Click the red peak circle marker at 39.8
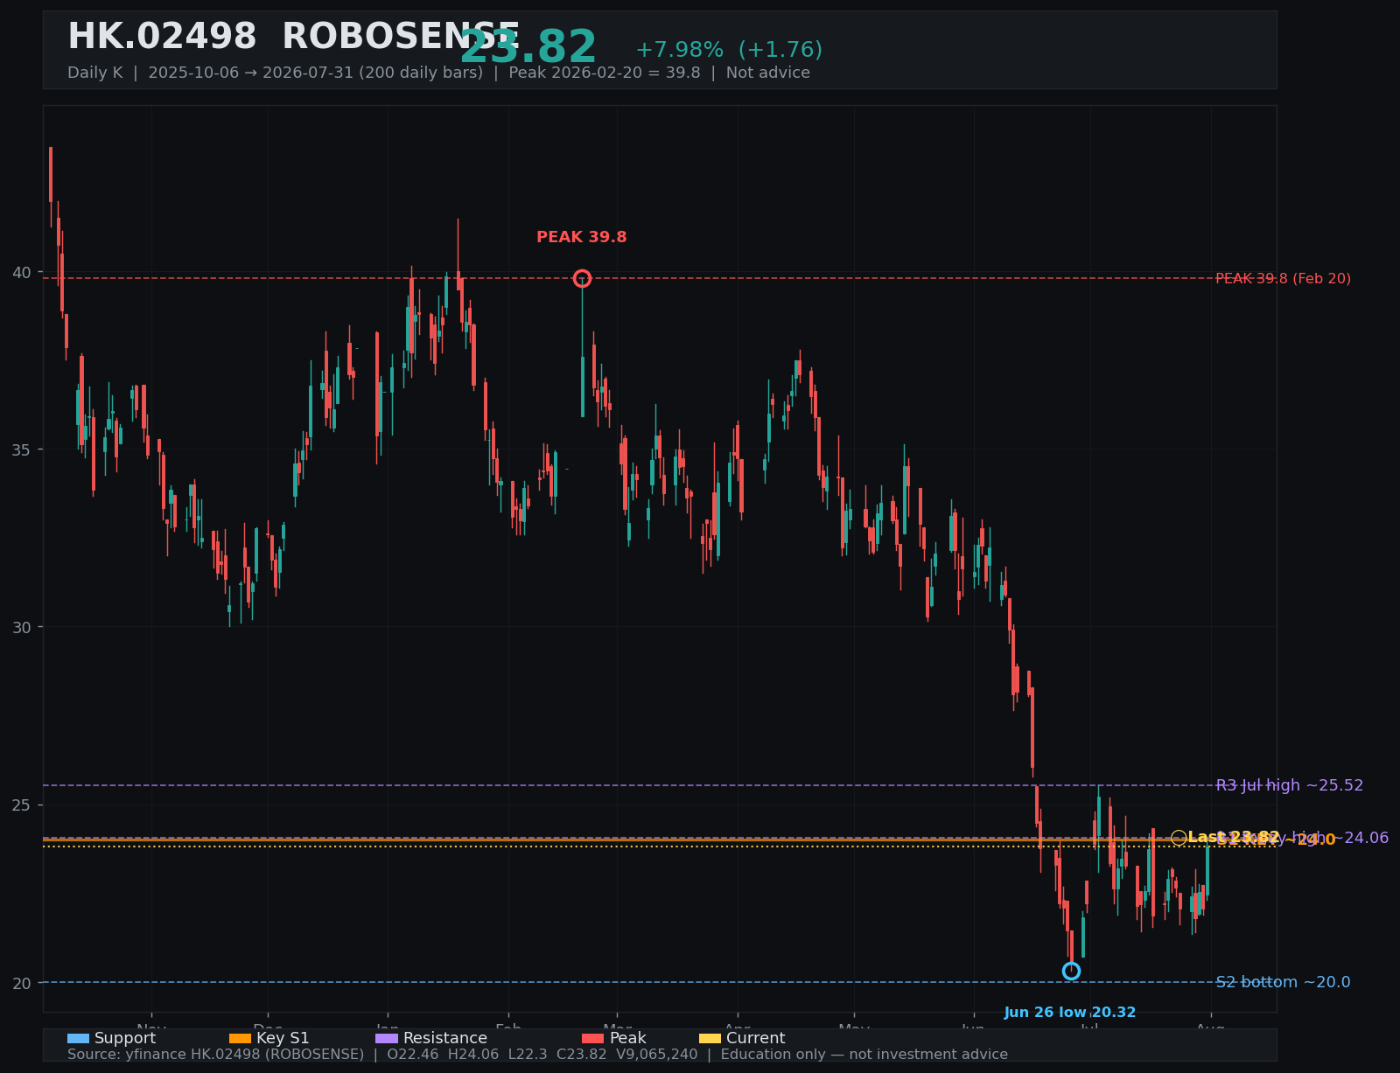The image size is (1400, 1073). [582, 279]
